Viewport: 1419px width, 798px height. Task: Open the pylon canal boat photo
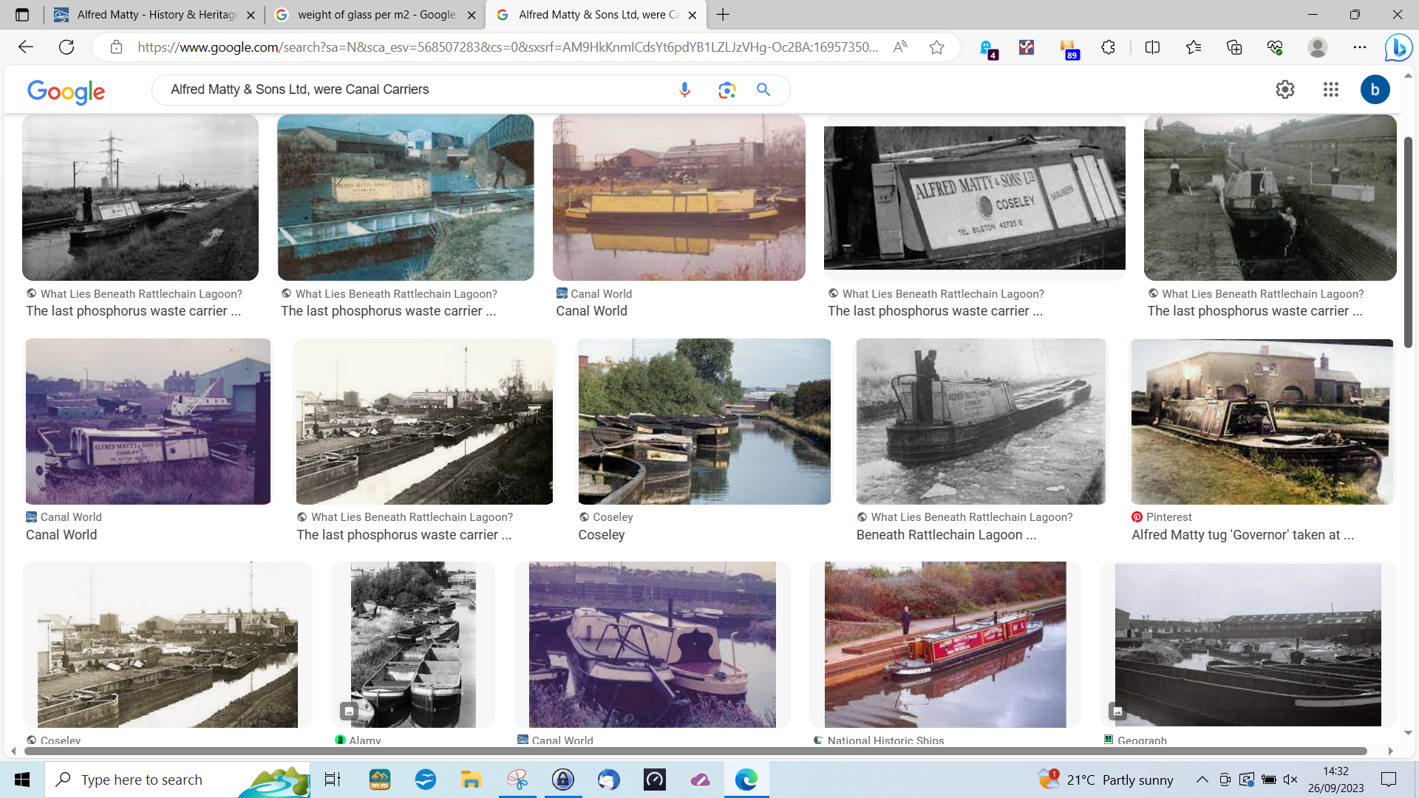(x=140, y=197)
